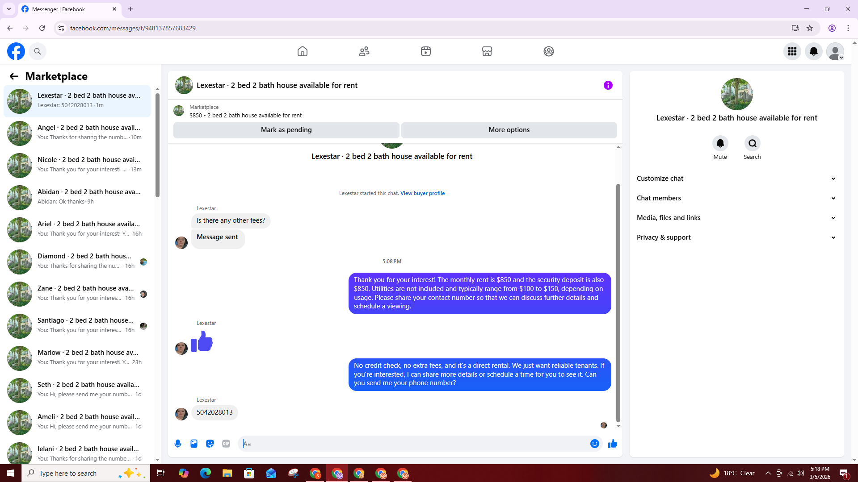The image size is (858, 482).
Task: Mute this conversation with the bell
Action: click(x=720, y=144)
